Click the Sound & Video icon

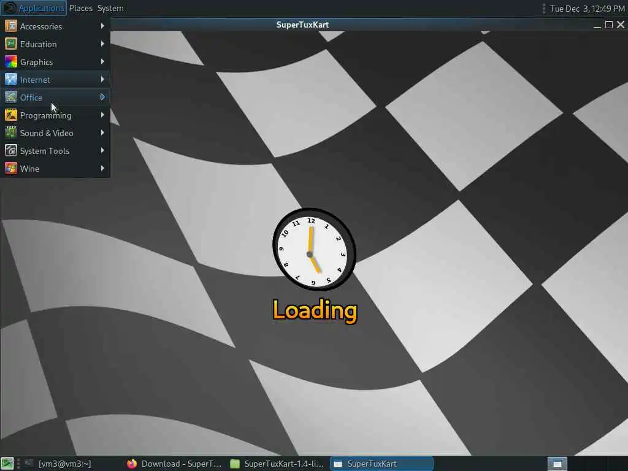[11, 133]
